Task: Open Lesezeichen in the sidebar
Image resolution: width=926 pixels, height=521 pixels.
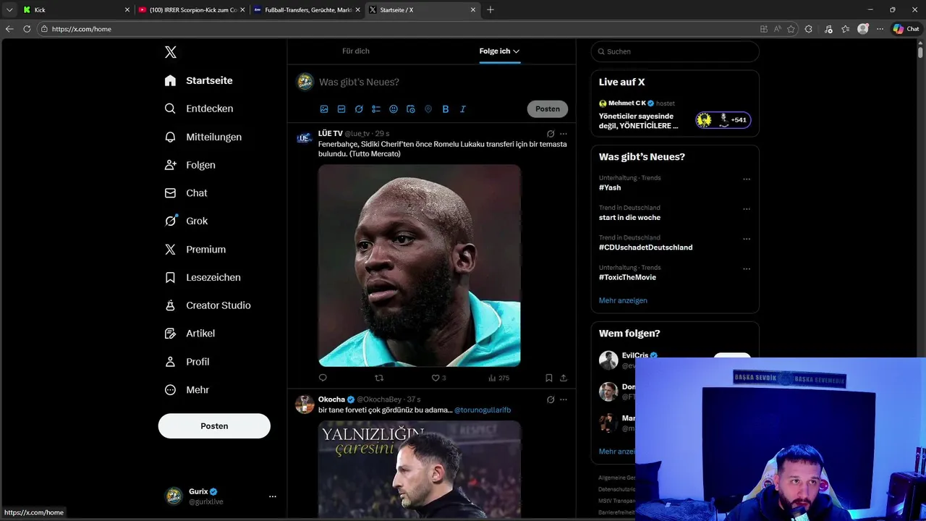Action: coord(203,277)
